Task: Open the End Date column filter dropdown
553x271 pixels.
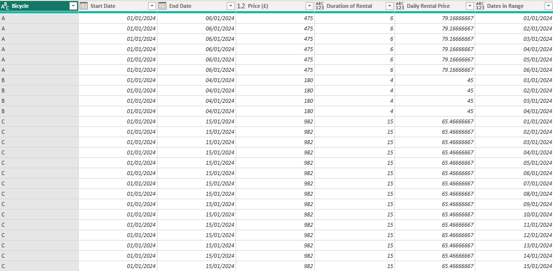Action: click(x=231, y=6)
